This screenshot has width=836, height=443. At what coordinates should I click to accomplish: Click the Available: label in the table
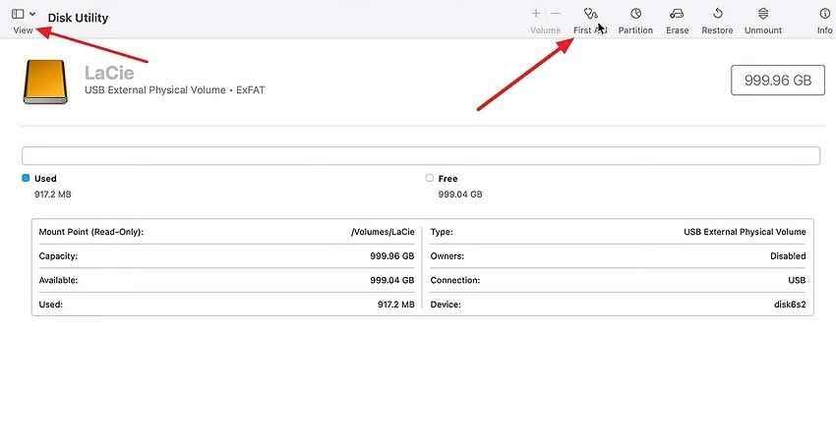(58, 280)
